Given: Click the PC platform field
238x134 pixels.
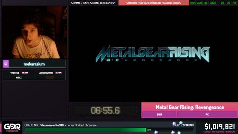Looking at the screenshot, I should (x=207, y=115).
